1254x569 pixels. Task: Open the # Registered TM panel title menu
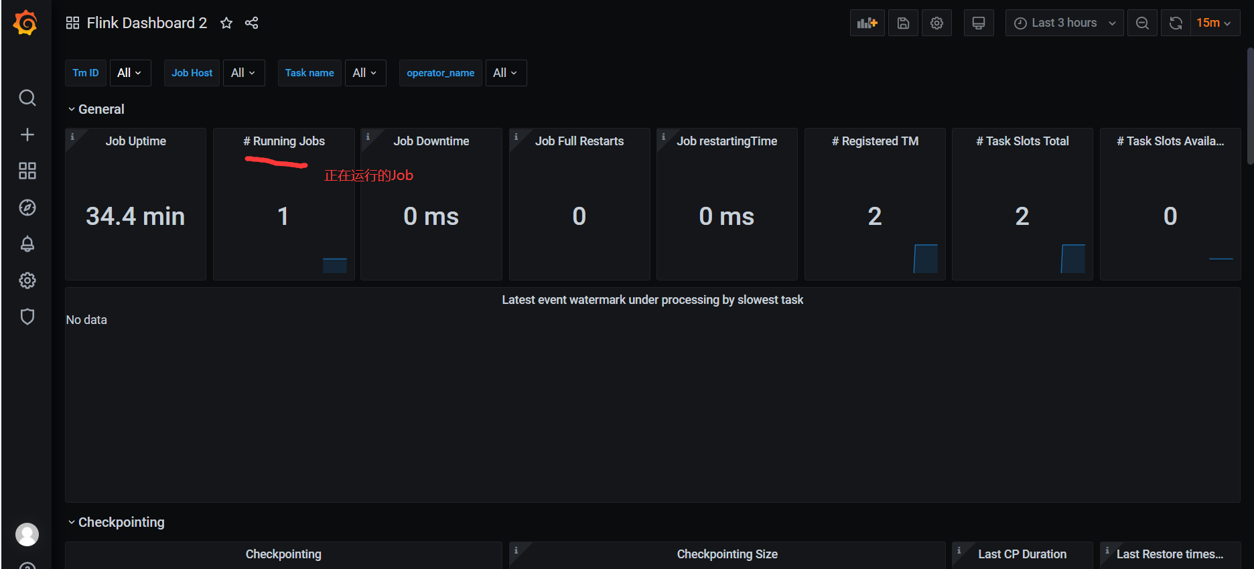pos(875,141)
